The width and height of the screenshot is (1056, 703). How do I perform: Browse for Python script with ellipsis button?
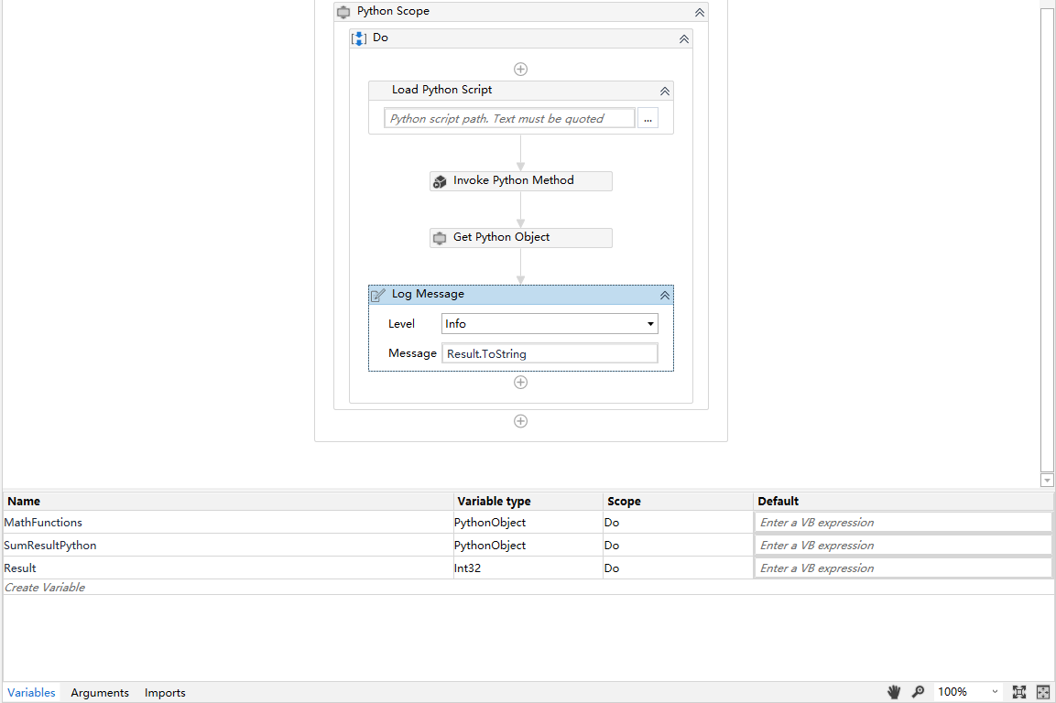(x=648, y=118)
